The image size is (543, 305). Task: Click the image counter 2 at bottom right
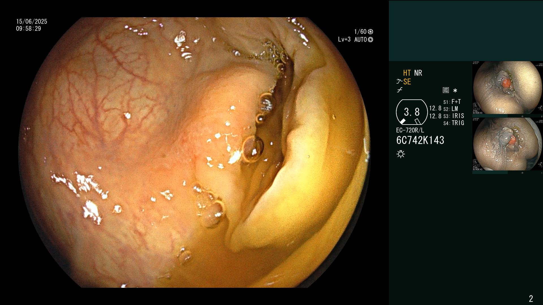point(531,299)
